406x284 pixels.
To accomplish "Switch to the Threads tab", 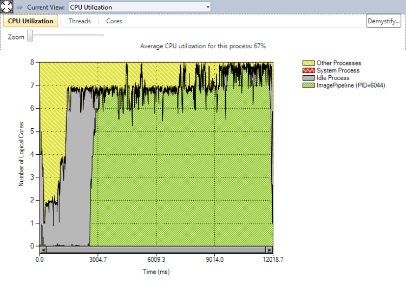I will (x=80, y=21).
